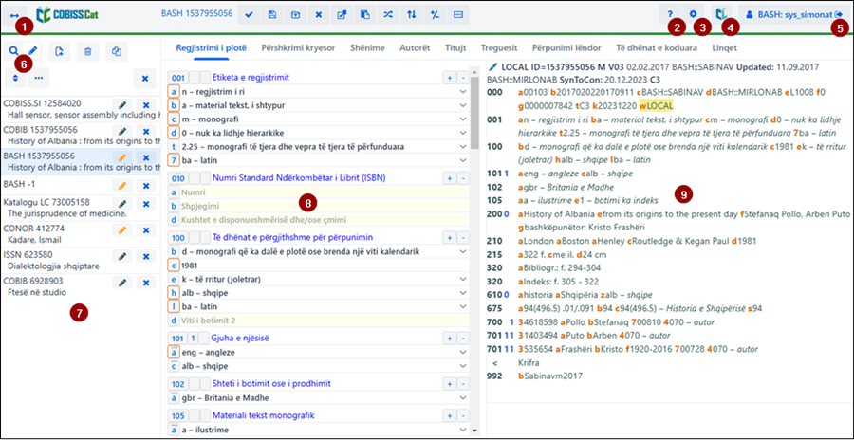Open the Titujt tab
This screenshot has width=854, height=440.
455,48
